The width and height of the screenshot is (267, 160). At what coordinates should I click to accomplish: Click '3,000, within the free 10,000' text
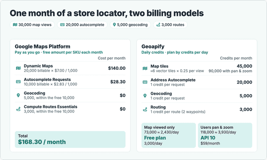click(49, 112)
